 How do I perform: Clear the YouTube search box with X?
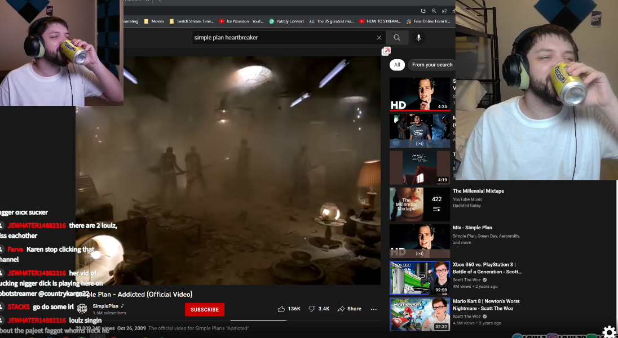point(379,37)
